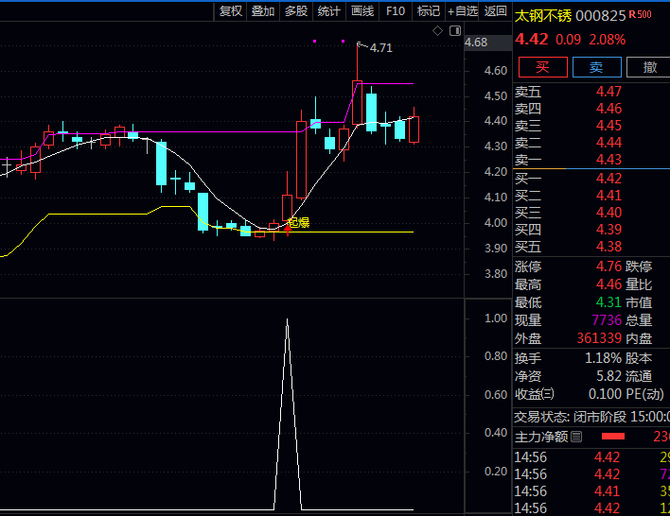The height and width of the screenshot is (516, 670).
Task: Click the 换手 value 1.18%
Action: coord(603,358)
